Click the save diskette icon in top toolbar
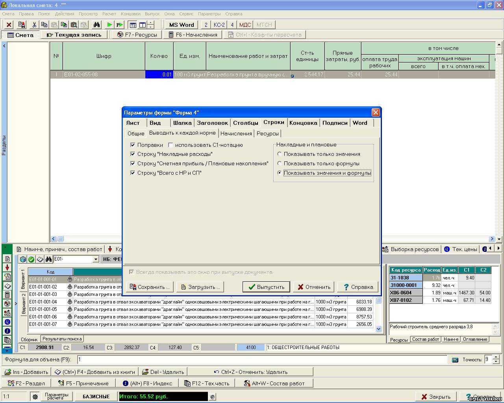The width and height of the screenshot is (504, 403). (x=22, y=25)
